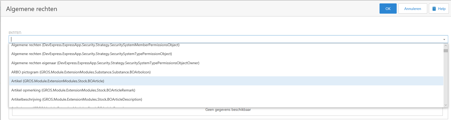Viewport: 451px width, 120px height.
Task: Pick the Algemene rechten eigenaar option
Action: tap(105, 63)
